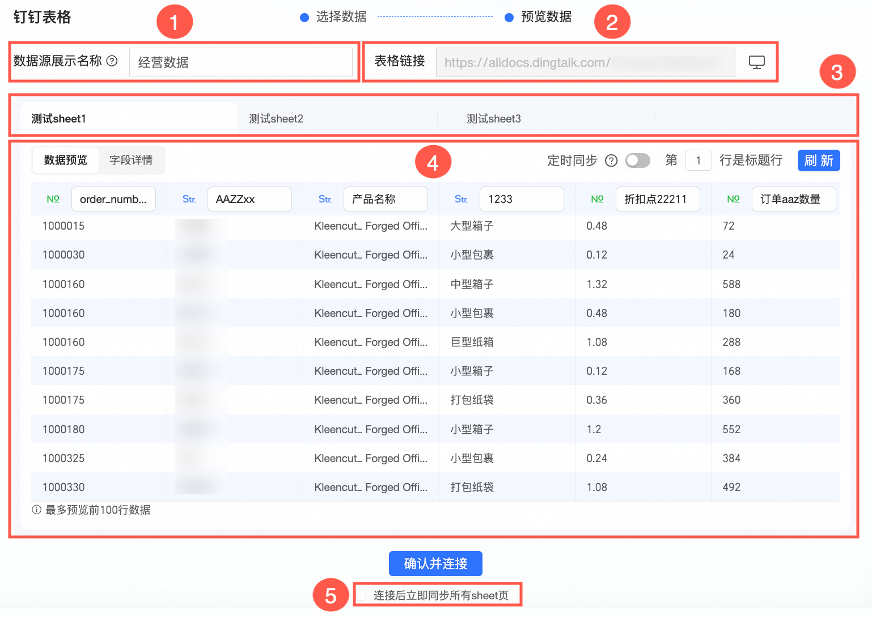
Task: Click the discount cell 0.24
Action: 596,458
